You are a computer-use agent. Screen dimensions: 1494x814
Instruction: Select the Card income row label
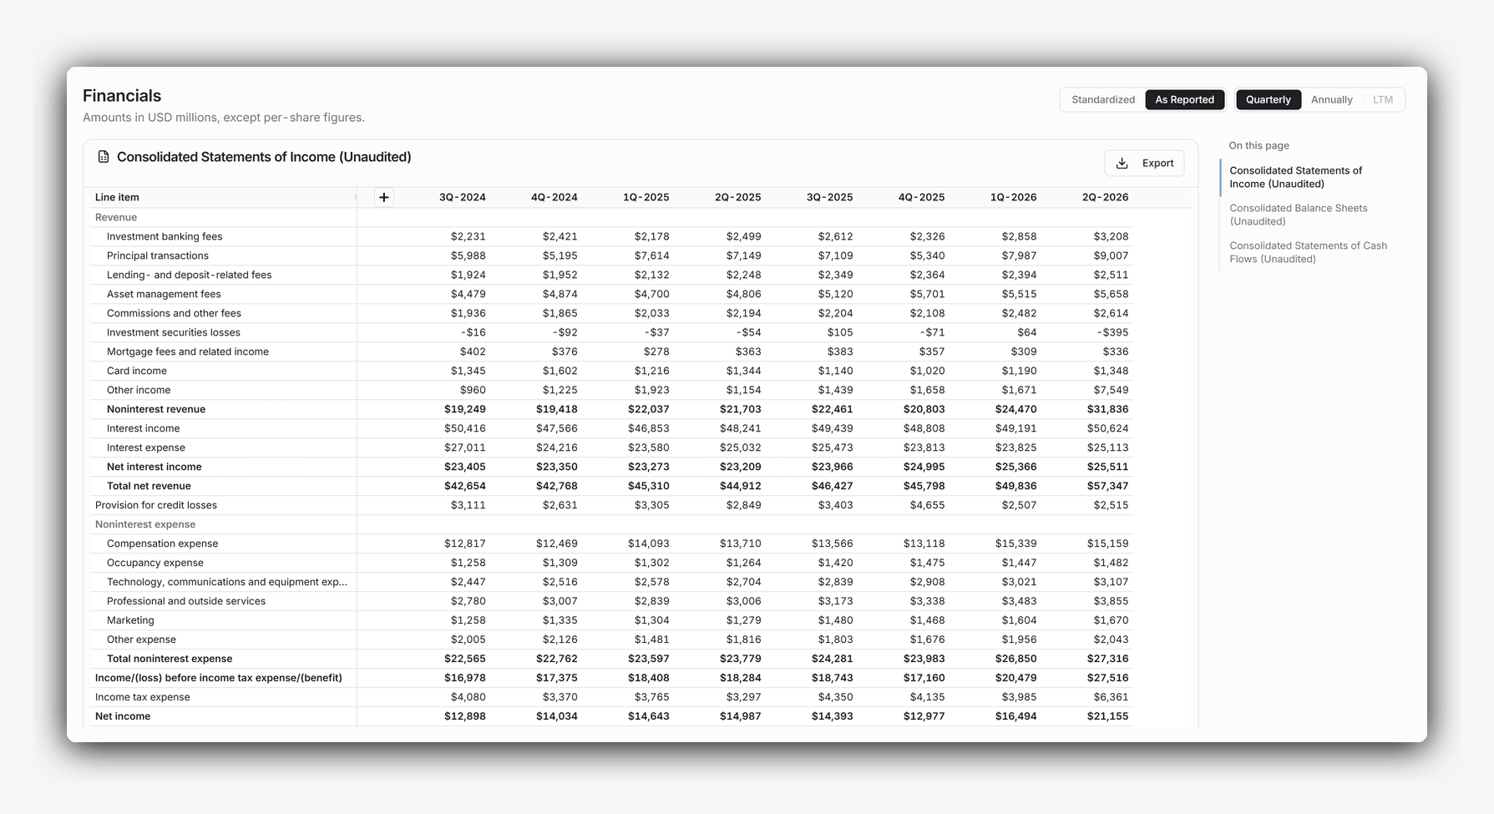click(137, 371)
